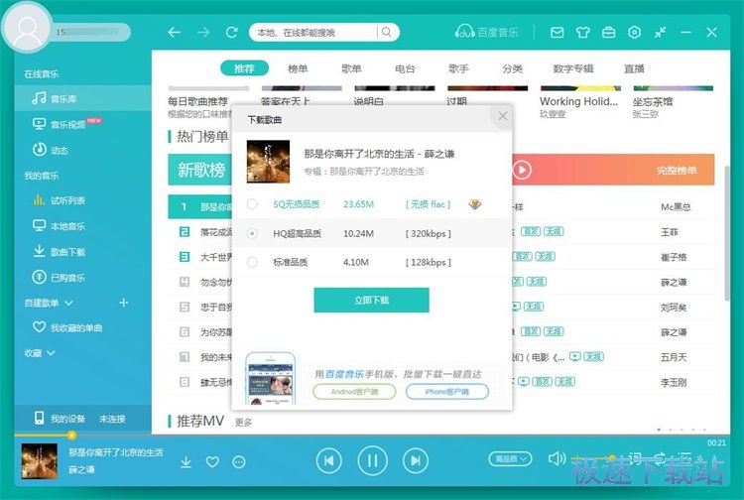Switch to the 榜单 tab

coord(298,68)
